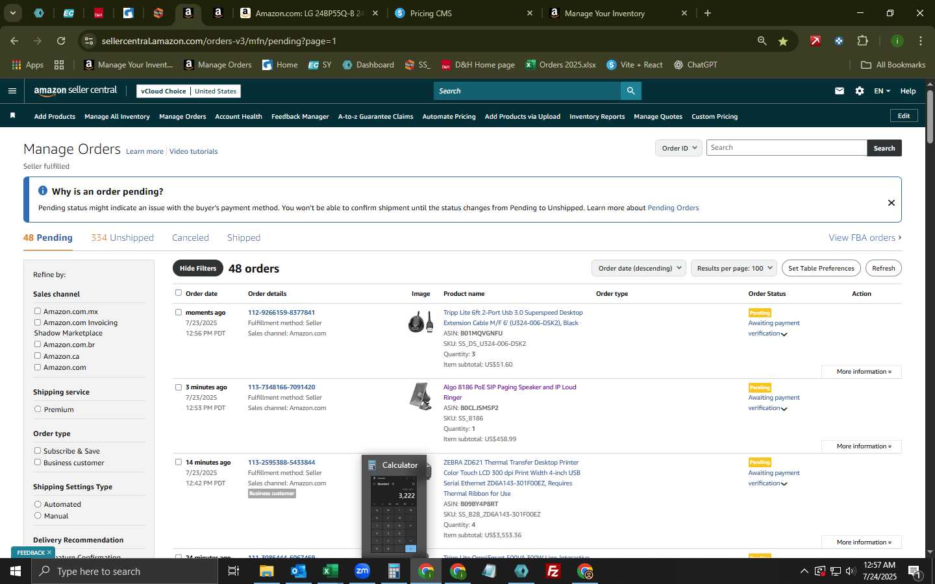Click the Task View taskbar icon

pos(234,571)
